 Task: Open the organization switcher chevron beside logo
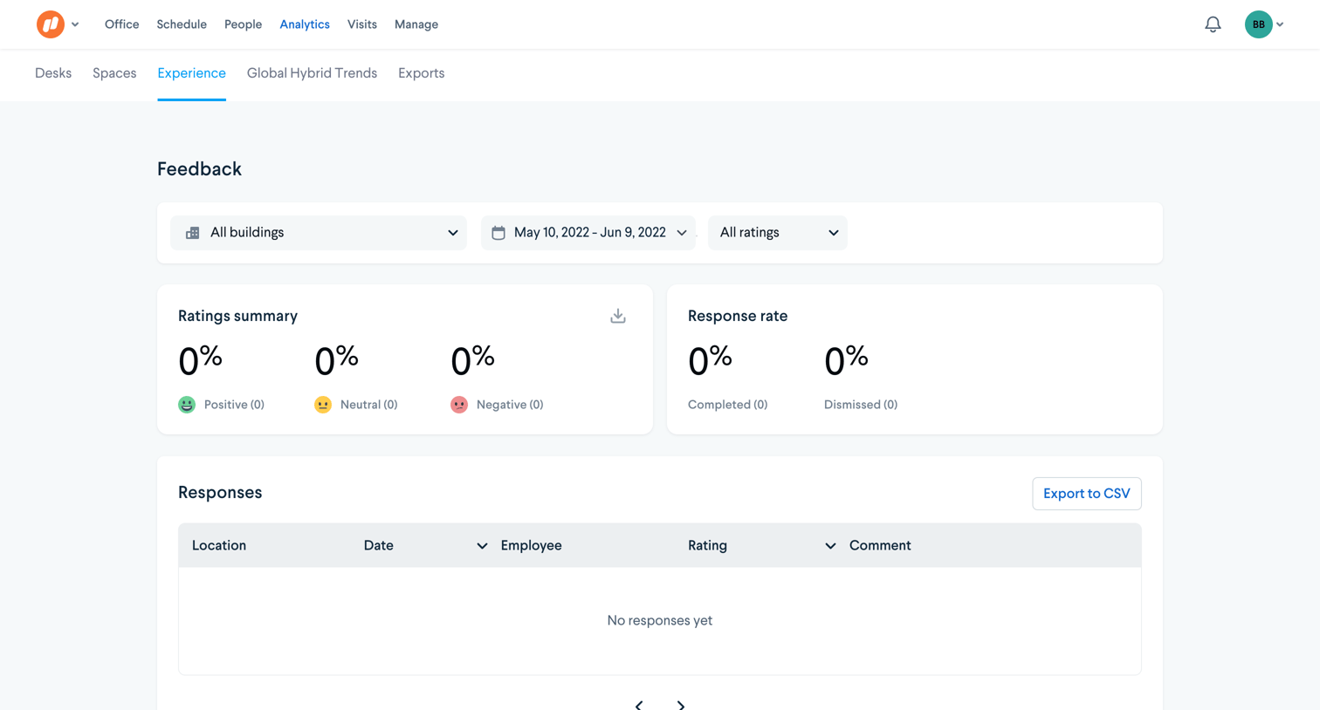pos(75,24)
